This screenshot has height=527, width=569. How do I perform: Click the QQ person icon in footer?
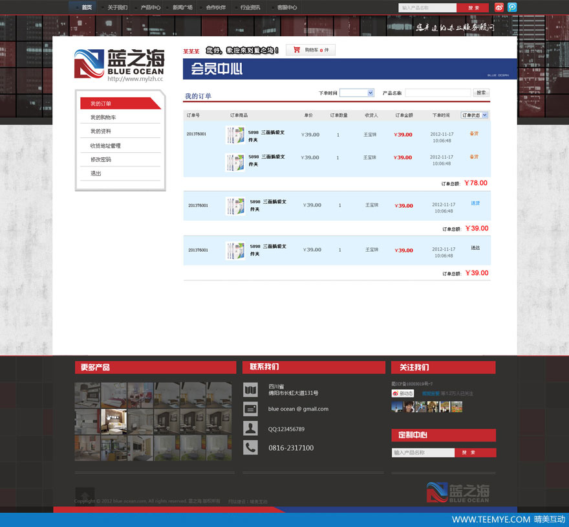tap(250, 428)
